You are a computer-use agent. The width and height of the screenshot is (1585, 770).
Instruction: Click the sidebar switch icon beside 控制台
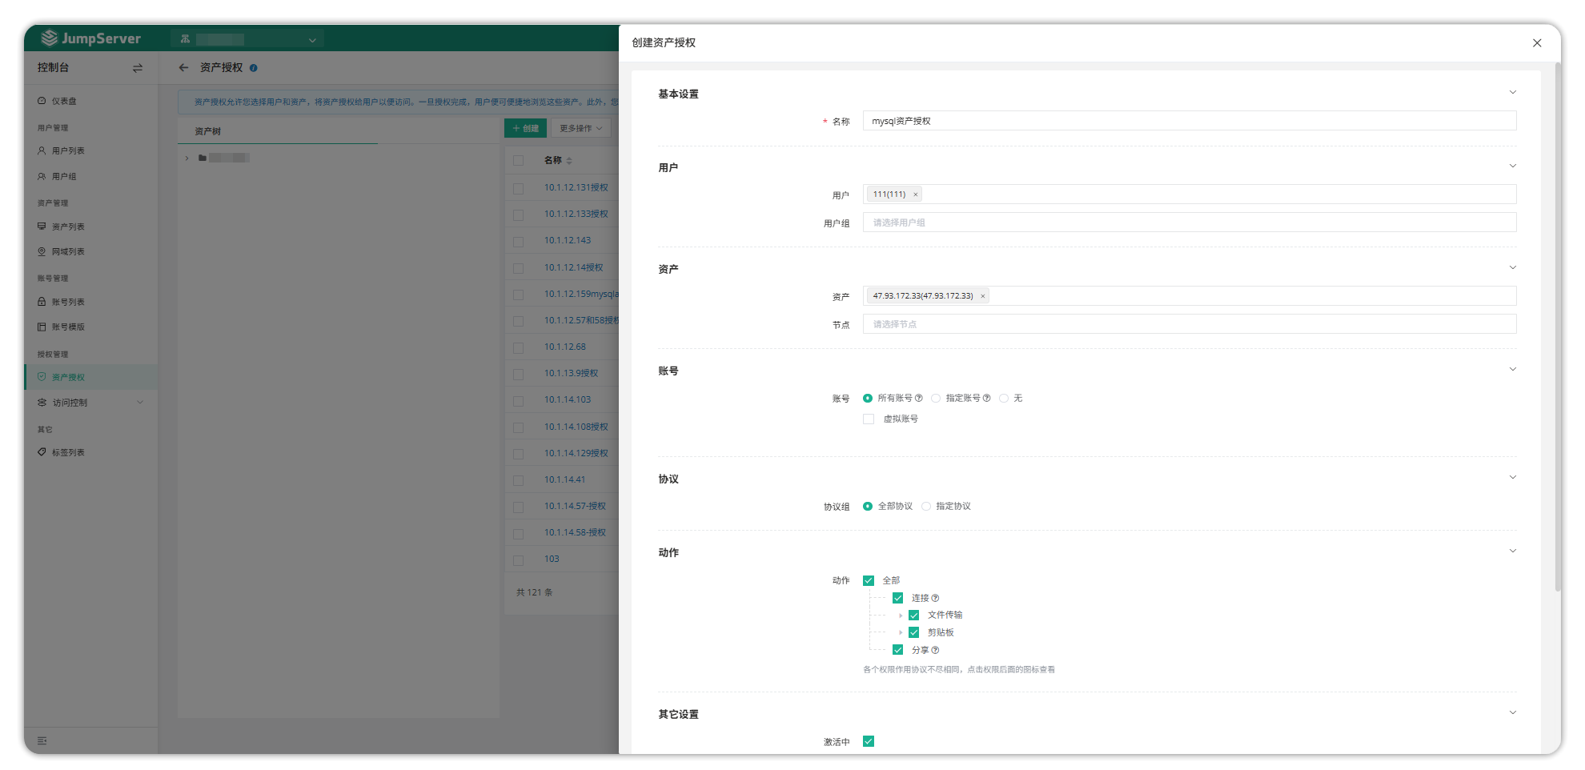138,68
